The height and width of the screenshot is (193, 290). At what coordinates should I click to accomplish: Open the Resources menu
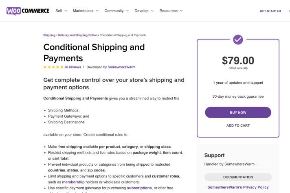[171, 11]
